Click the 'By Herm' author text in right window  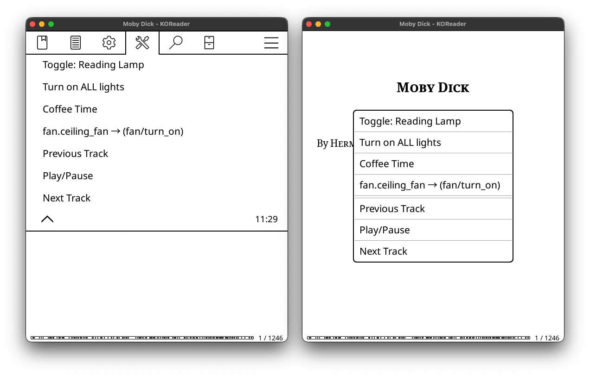click(x=335, y=144)
